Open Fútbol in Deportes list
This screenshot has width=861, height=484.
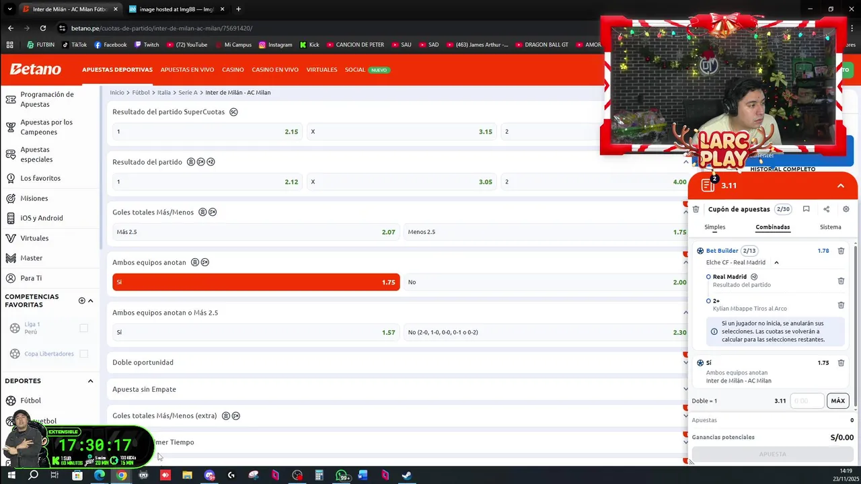pyautogui.click(x=30, y=401)
